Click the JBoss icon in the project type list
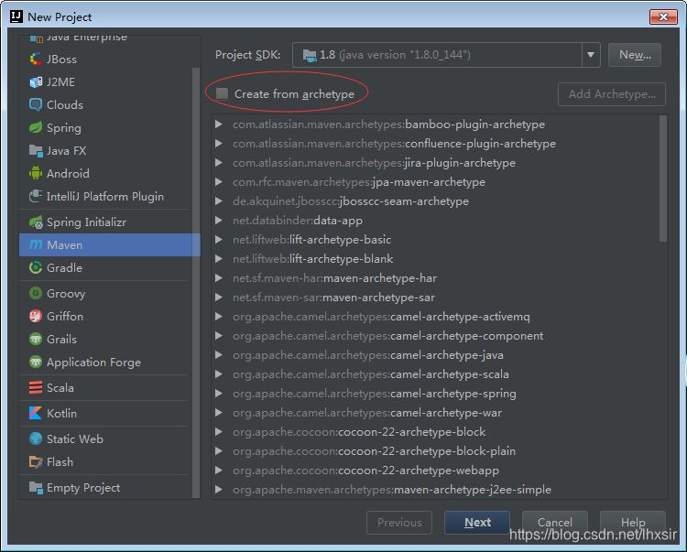687x552 pixels. (x=36, y=60)
